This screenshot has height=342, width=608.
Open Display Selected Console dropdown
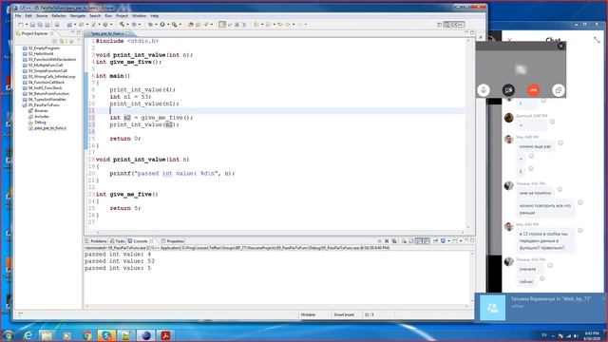coord(448,241)
